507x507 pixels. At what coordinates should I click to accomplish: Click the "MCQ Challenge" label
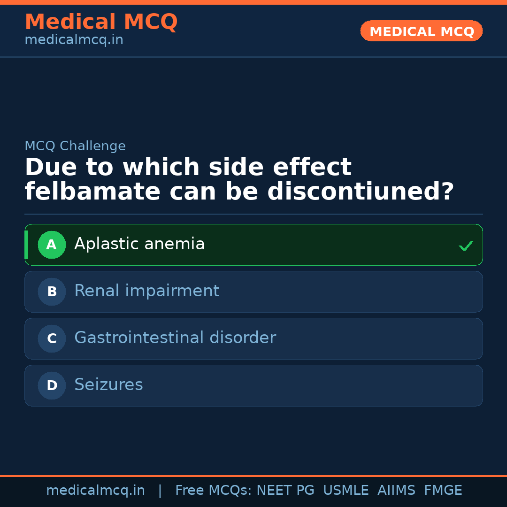(x=75, y=146)
